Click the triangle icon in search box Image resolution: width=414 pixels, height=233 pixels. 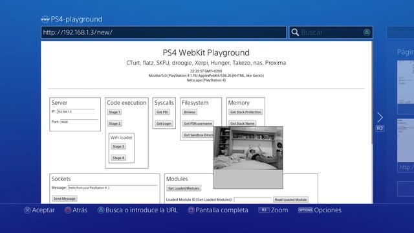[x=367, y=32]
